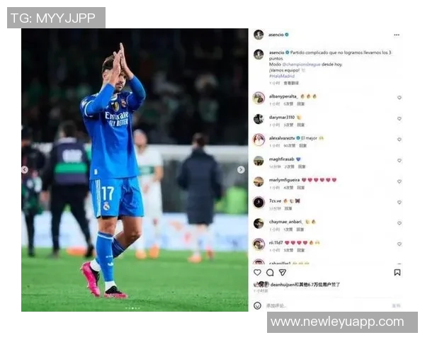Like marlymfigueira's hearts comment
This screenshot has height=340, width=425.
coord(399,181)
